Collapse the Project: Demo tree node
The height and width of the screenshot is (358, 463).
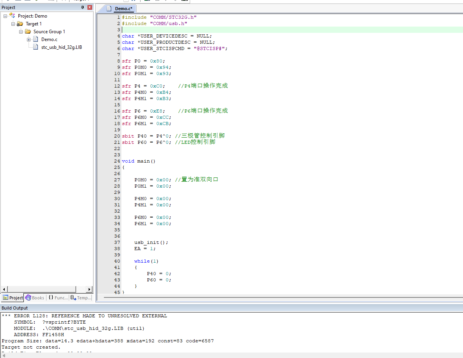[5, 16]
